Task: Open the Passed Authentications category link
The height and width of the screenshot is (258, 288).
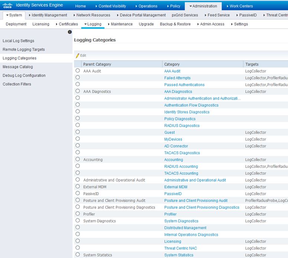Action: click(184, 85)
